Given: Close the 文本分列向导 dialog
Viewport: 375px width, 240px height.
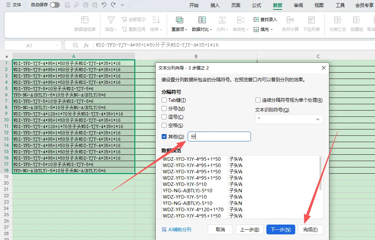Looking at the screenshot, I should click(324, 68).
